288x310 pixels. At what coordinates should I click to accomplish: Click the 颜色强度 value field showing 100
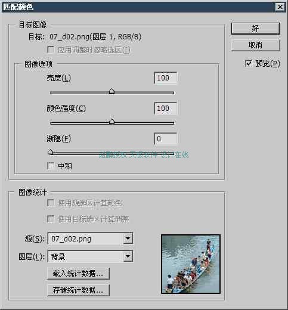[165, 108]
